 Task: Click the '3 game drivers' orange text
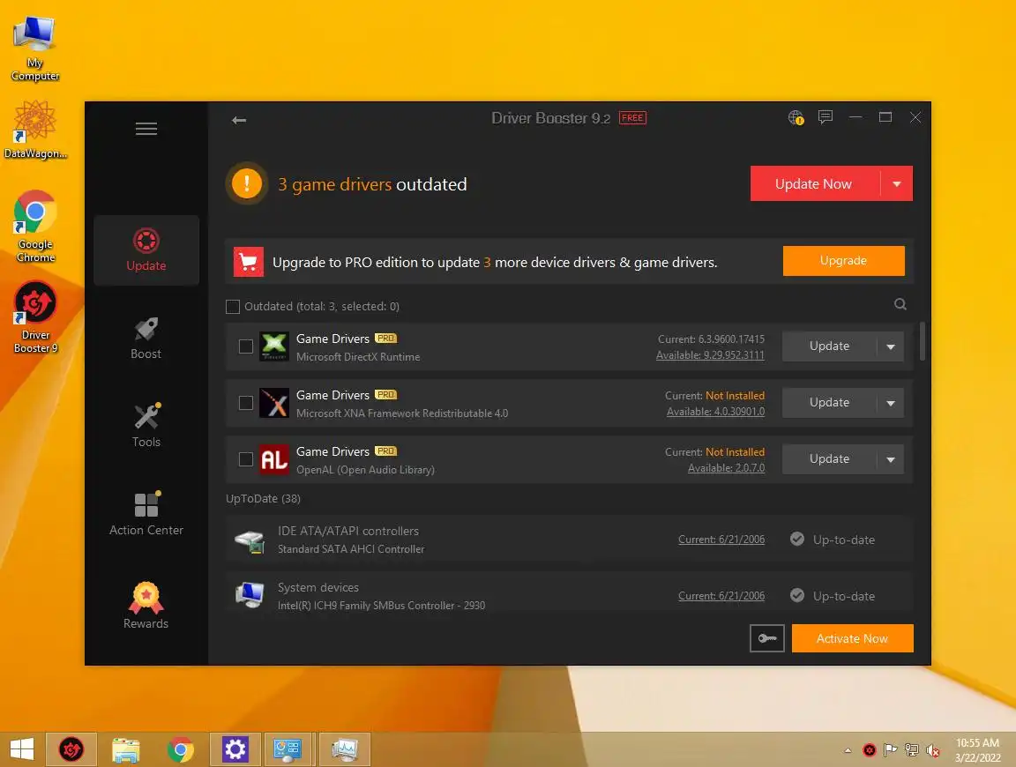[334, 184]
